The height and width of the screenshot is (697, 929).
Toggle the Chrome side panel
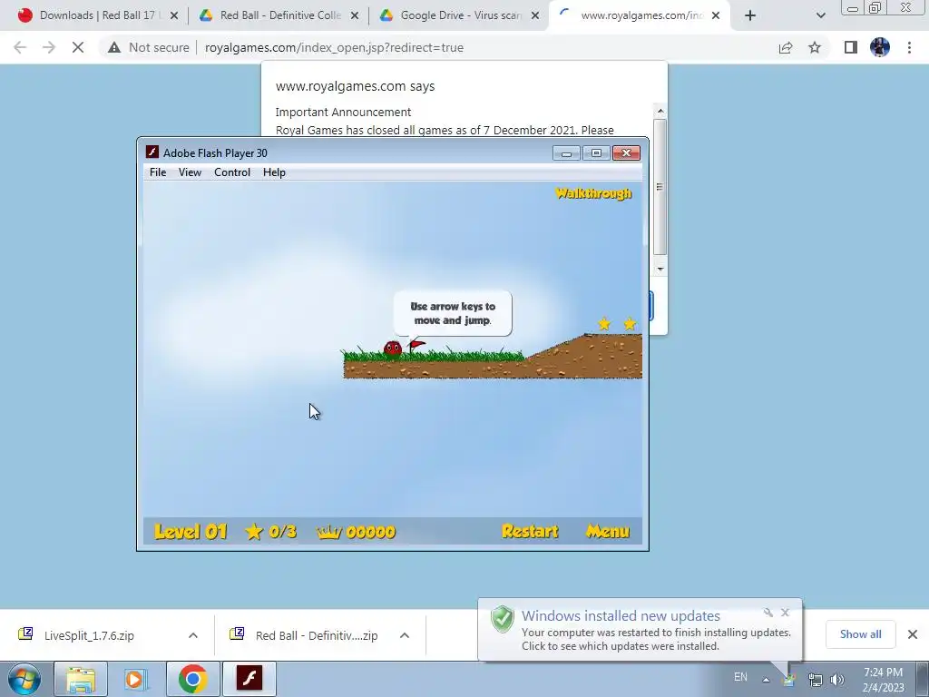(851, 47)
